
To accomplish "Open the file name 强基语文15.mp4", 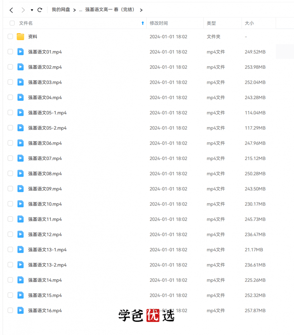I will 45,295.
